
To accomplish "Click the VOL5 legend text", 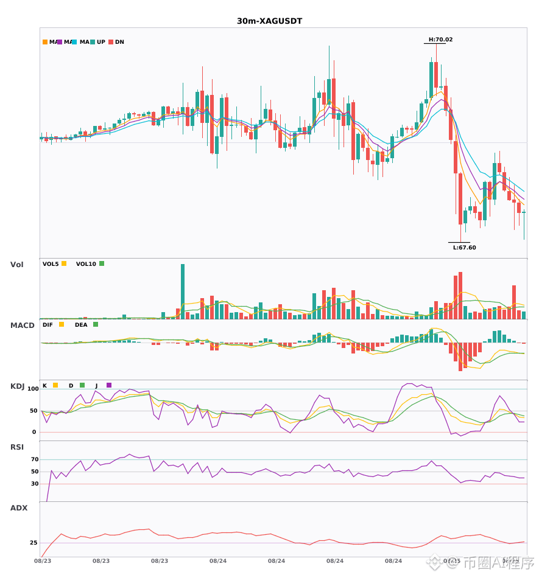I will click(51, 264).
